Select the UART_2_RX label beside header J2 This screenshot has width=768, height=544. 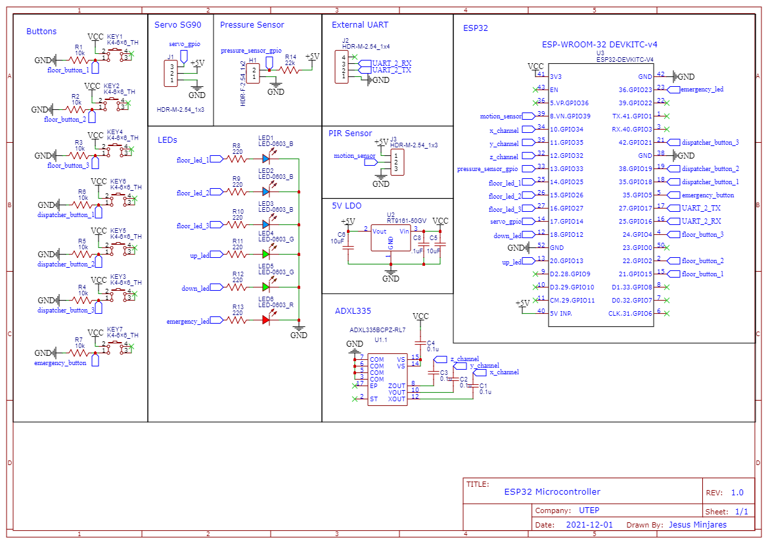392,63
